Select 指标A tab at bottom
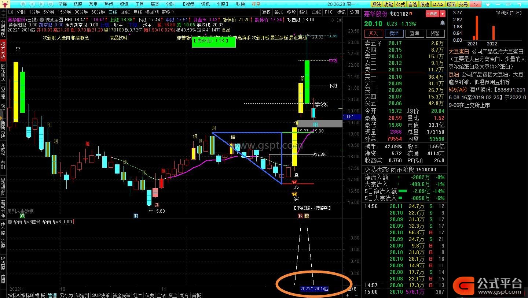 click(13, 295)
